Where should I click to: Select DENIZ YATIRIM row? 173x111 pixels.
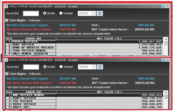pyautogui.click(x=84, y=98)
